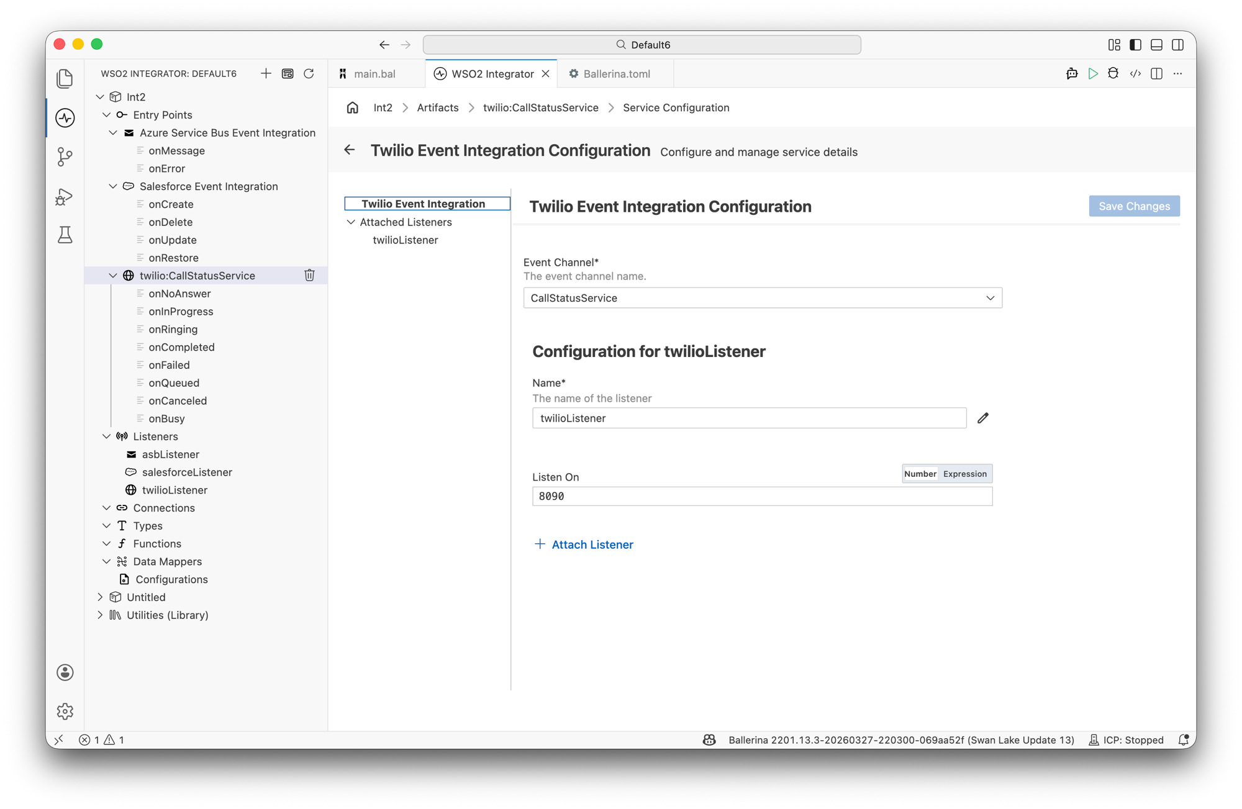Split editor right icon
This screenshot has width=1242, height=809.
1156,73
